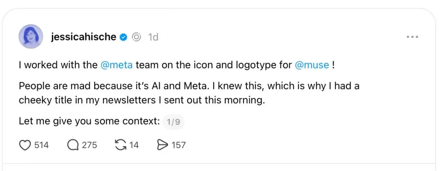Click the blue verified badge
This screenshot has height=171, width=446.
click(x=123, y=37)
